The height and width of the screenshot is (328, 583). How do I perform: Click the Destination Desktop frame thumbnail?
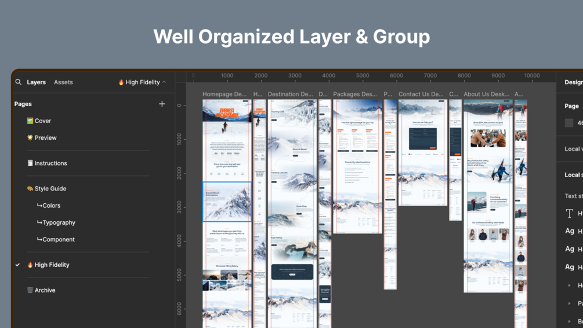click(292, 214)
